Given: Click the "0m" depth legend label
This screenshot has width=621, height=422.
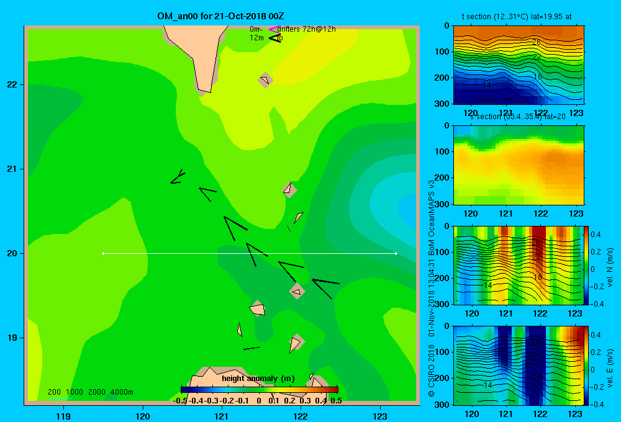Looking at the screenshot, I should (255, 29).
